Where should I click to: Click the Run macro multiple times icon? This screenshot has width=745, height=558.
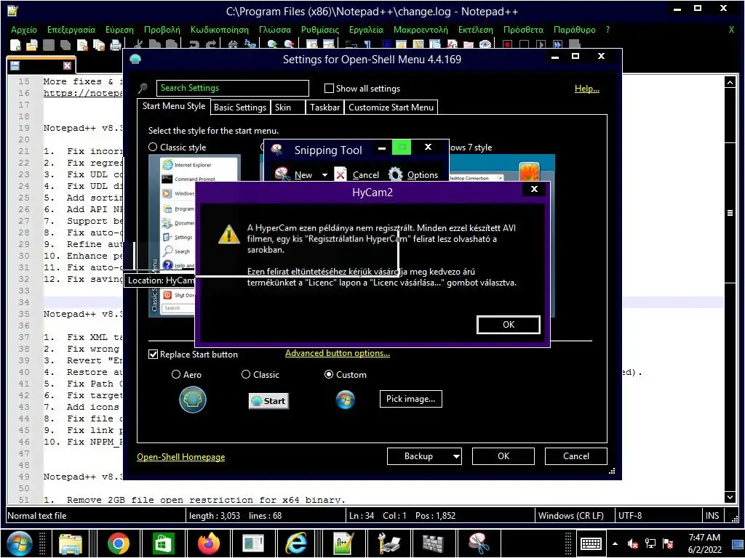557,45
